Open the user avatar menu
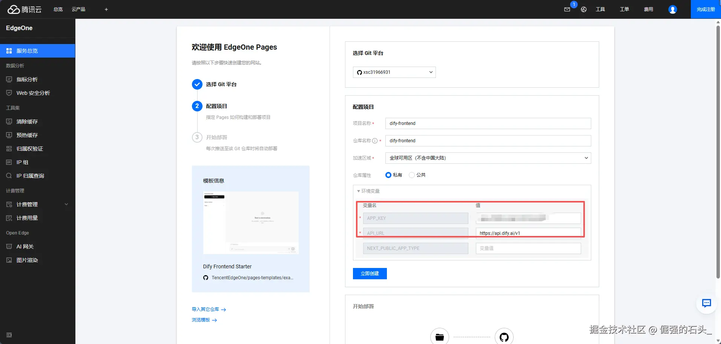The width and height of the screenshot is (721, 344). pyautogui.click(x=673, y=9)
